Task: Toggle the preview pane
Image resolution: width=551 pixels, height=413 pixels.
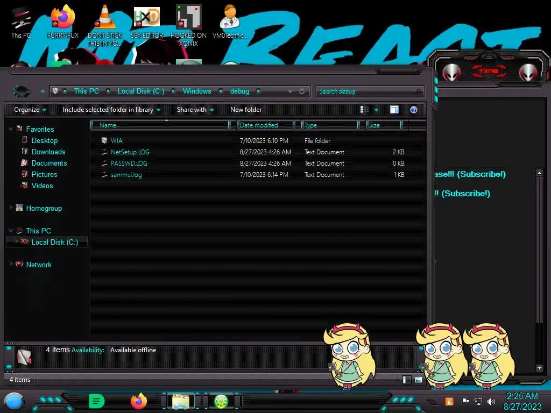Action: [x=394, y=110]
